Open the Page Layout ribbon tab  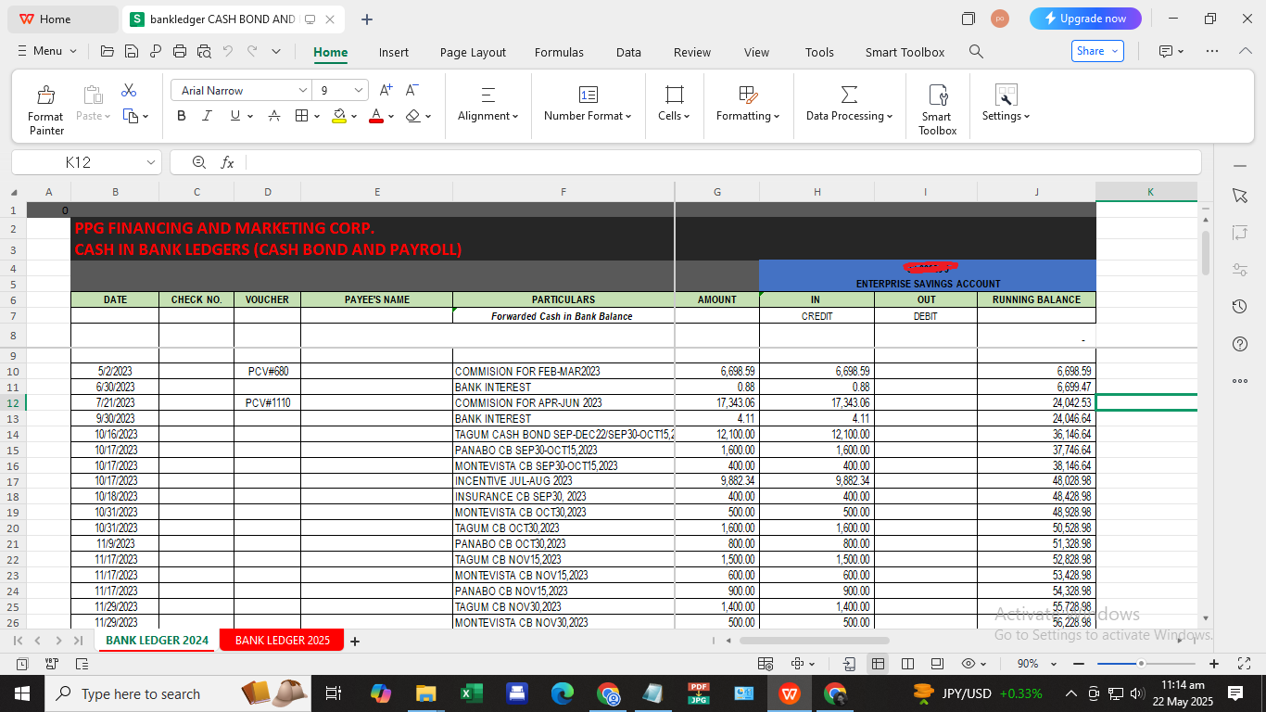tap(473, 52)
